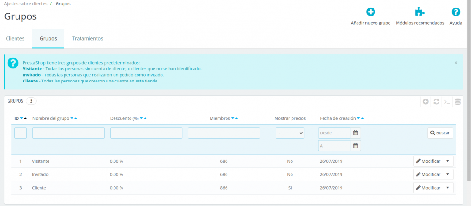This screenshot has height=206, width=471.
Task: Click the question mark info icon in alert
Action: (13, 64)
